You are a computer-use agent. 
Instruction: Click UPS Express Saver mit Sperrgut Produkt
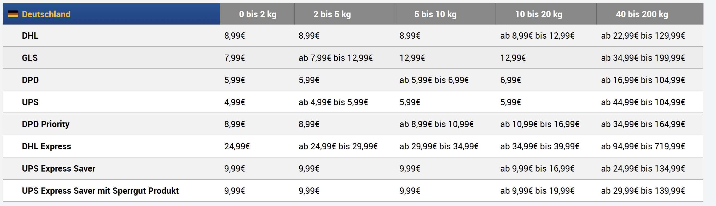pyautogui.click(x=100, y=191)
